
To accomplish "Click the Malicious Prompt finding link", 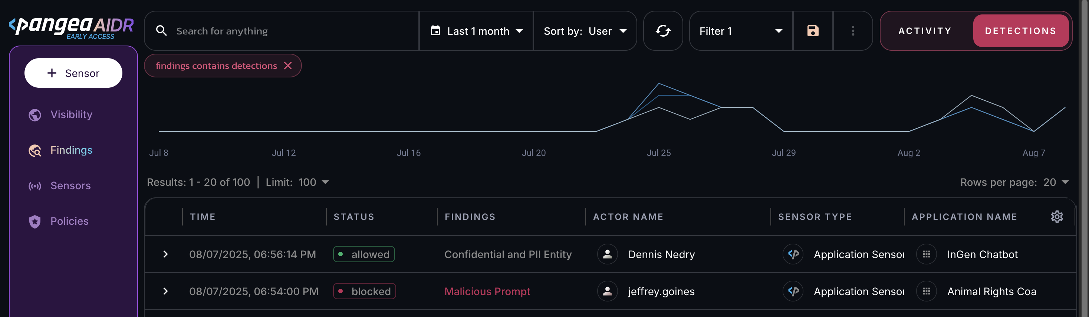I will click(x=487, y=291).
